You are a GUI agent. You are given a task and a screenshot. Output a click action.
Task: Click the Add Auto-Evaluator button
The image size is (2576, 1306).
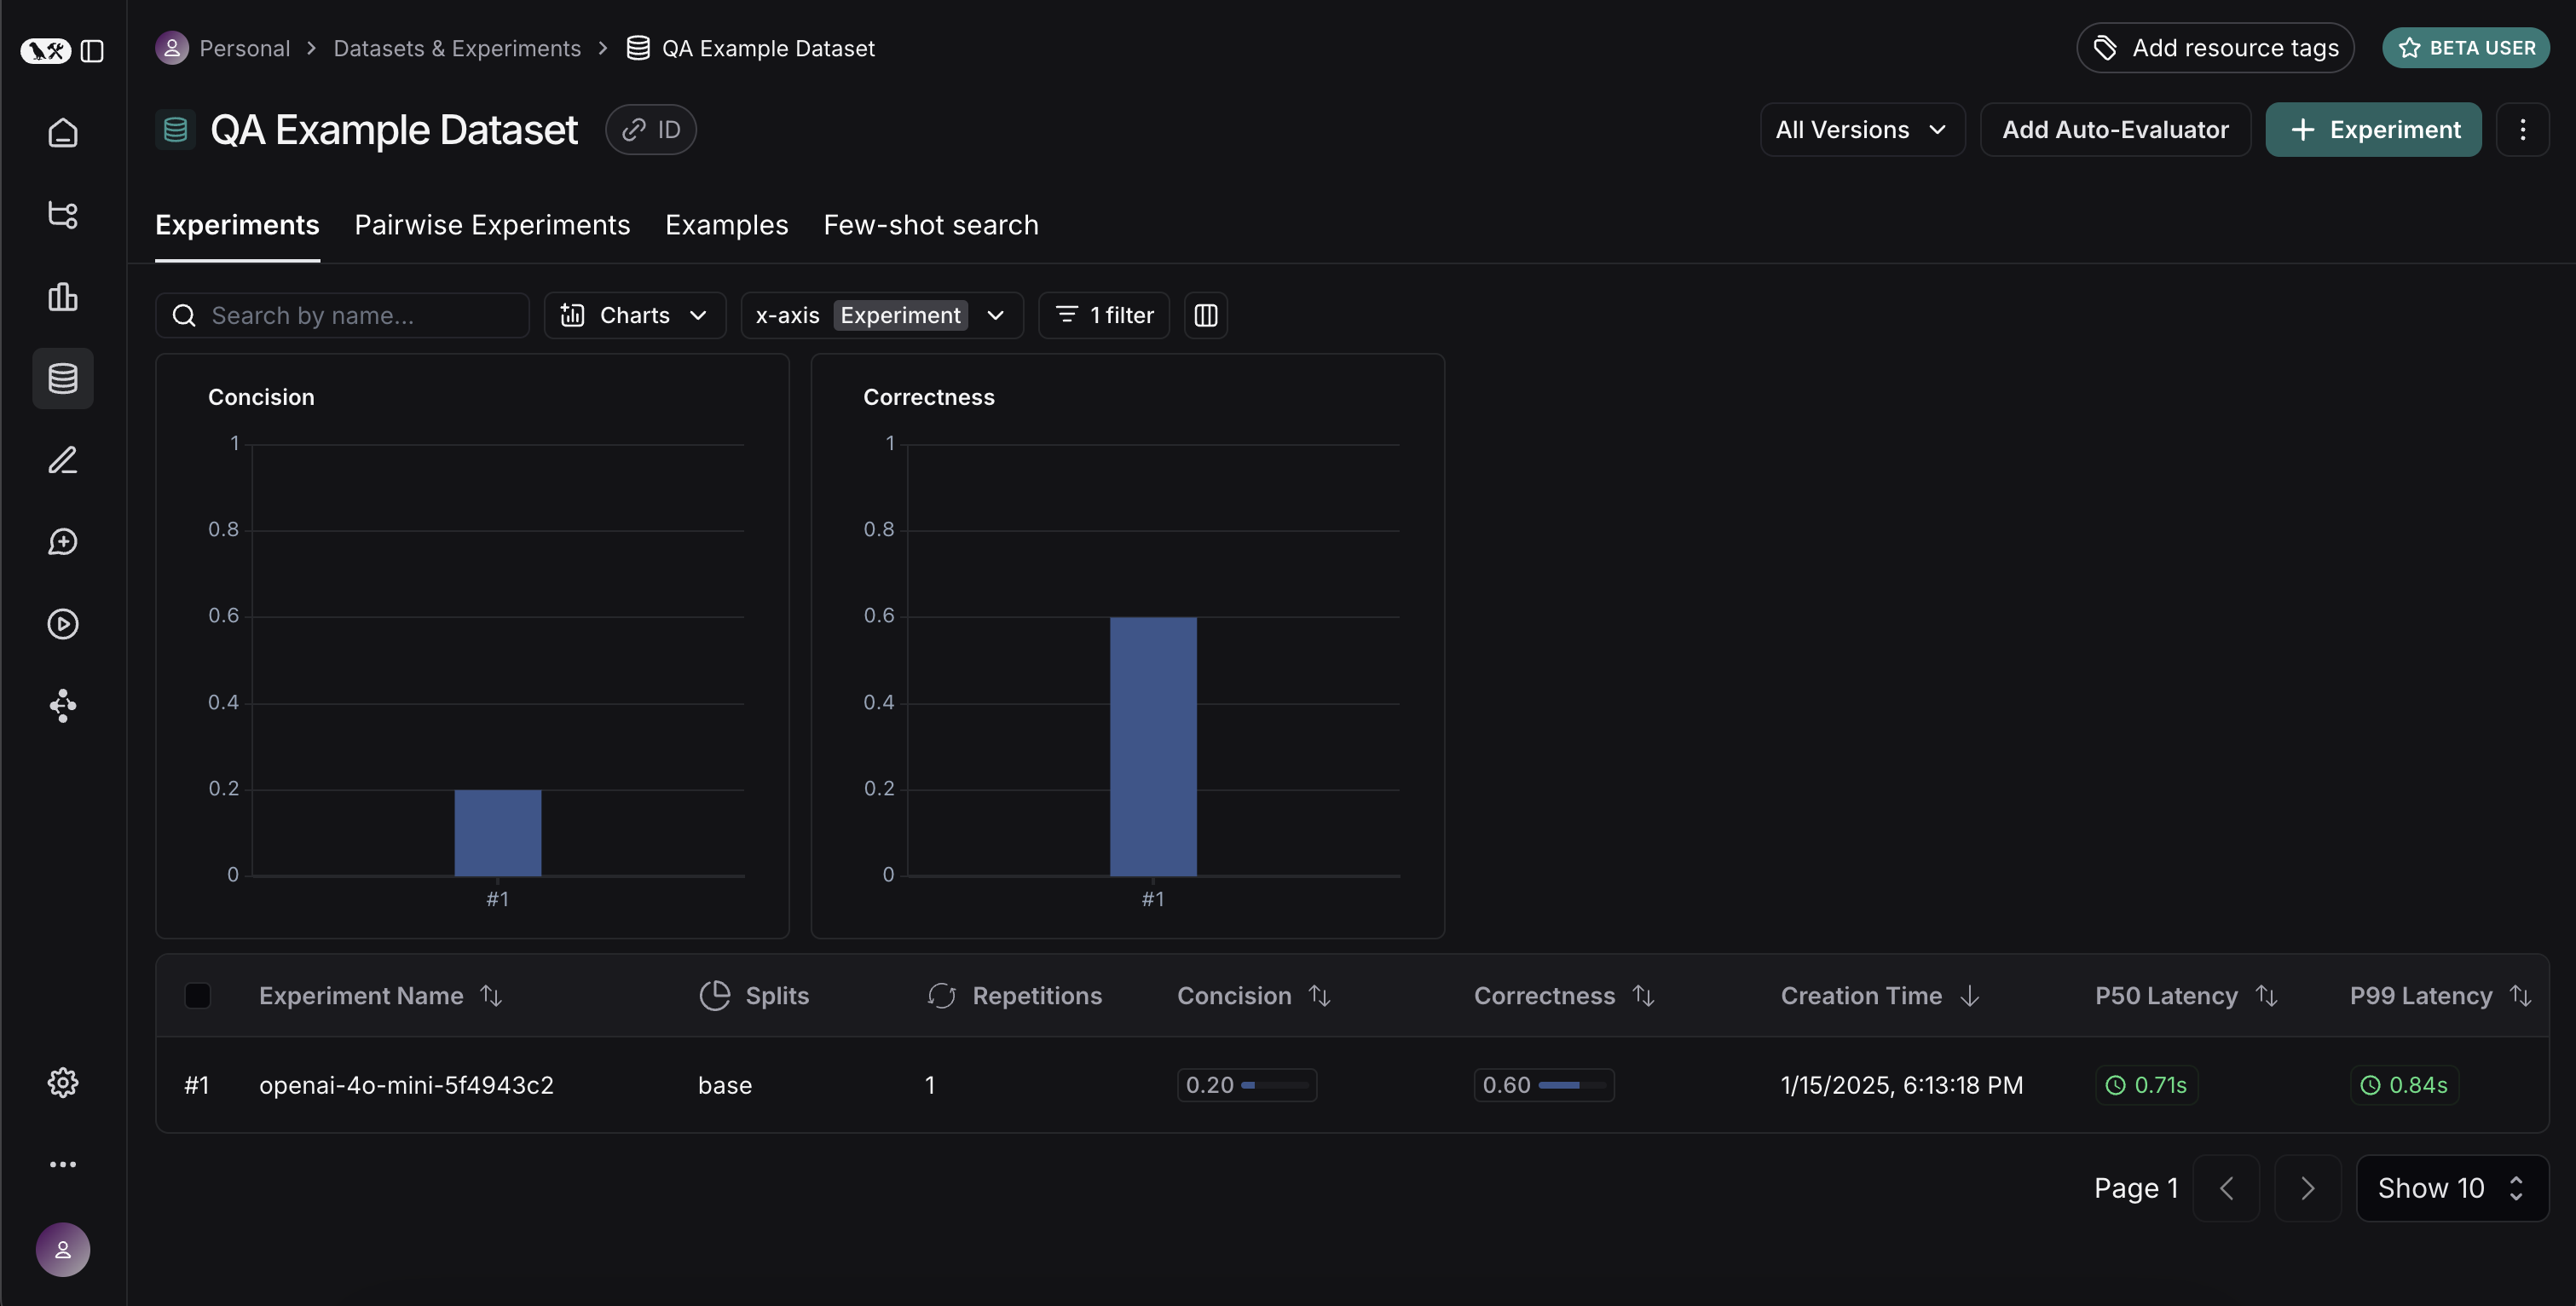[2114, 130]
